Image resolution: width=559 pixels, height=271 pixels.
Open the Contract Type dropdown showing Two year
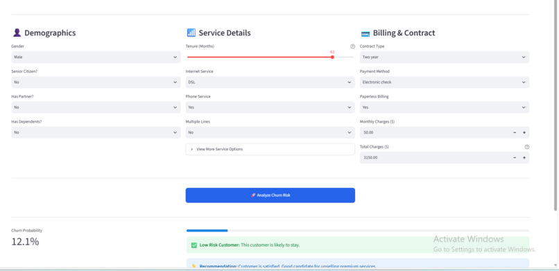[445, 57]
